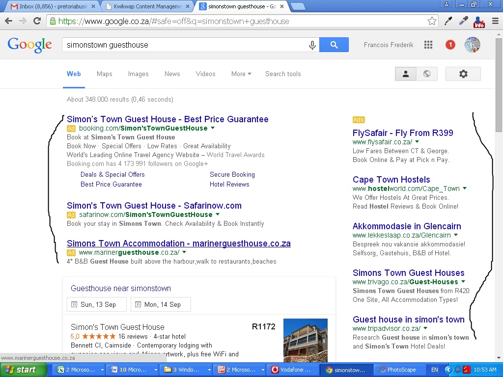The width and height of the screenshot is (503, 377).
Task: Select the Web search tab
Action: [x=74, y=74]
